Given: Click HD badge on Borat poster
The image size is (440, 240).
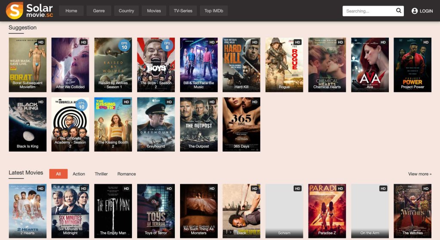Looking at the screenshot, I should 41,43.
